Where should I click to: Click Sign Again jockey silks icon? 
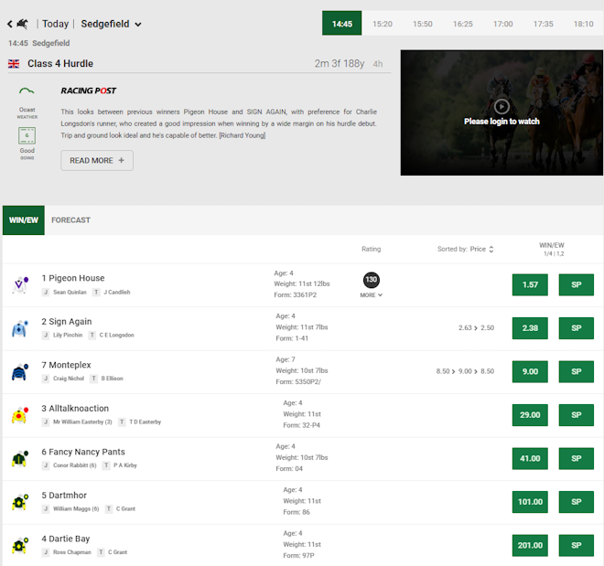tap(20, 329)
